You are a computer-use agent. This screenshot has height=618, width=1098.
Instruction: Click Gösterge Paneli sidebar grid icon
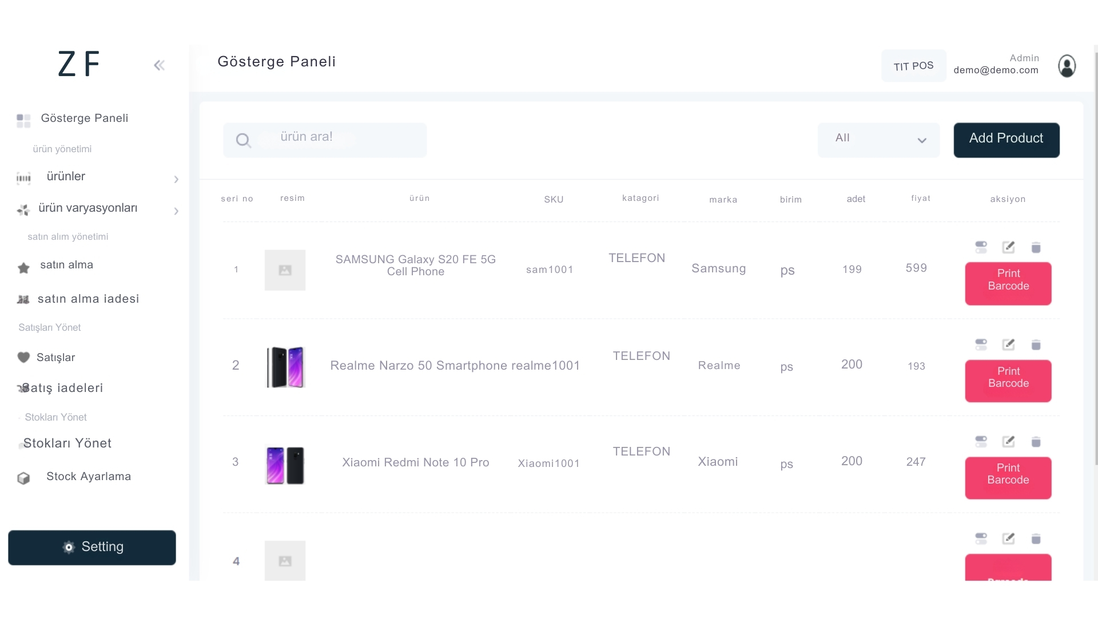23,121
